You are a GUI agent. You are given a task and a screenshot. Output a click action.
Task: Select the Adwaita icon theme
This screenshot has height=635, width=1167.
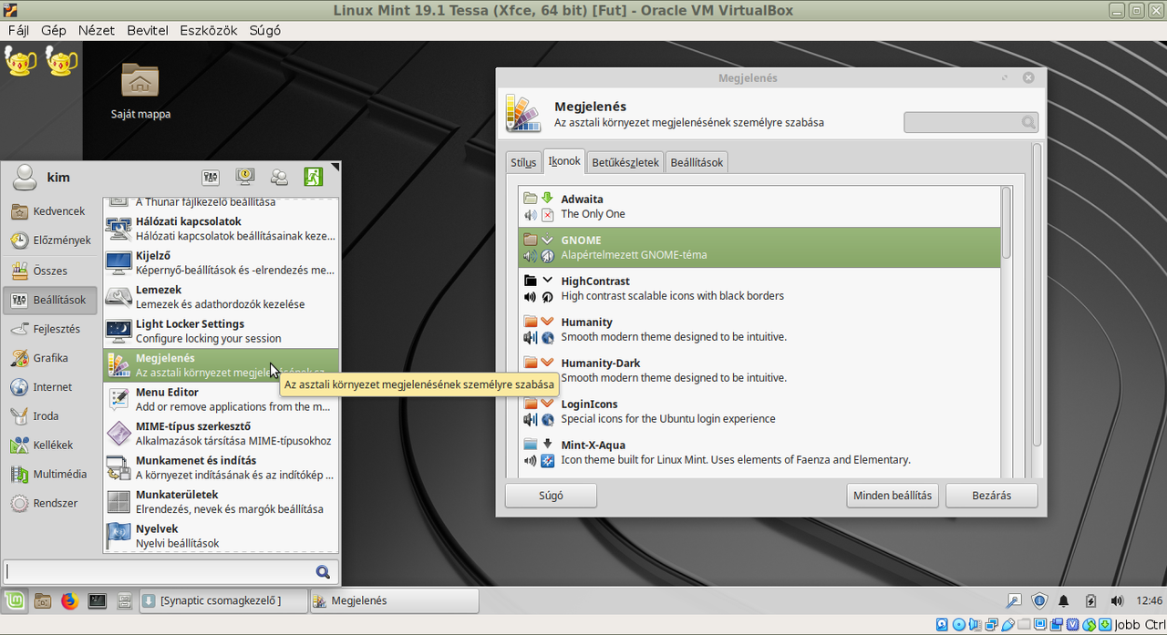tap(759, 207)
